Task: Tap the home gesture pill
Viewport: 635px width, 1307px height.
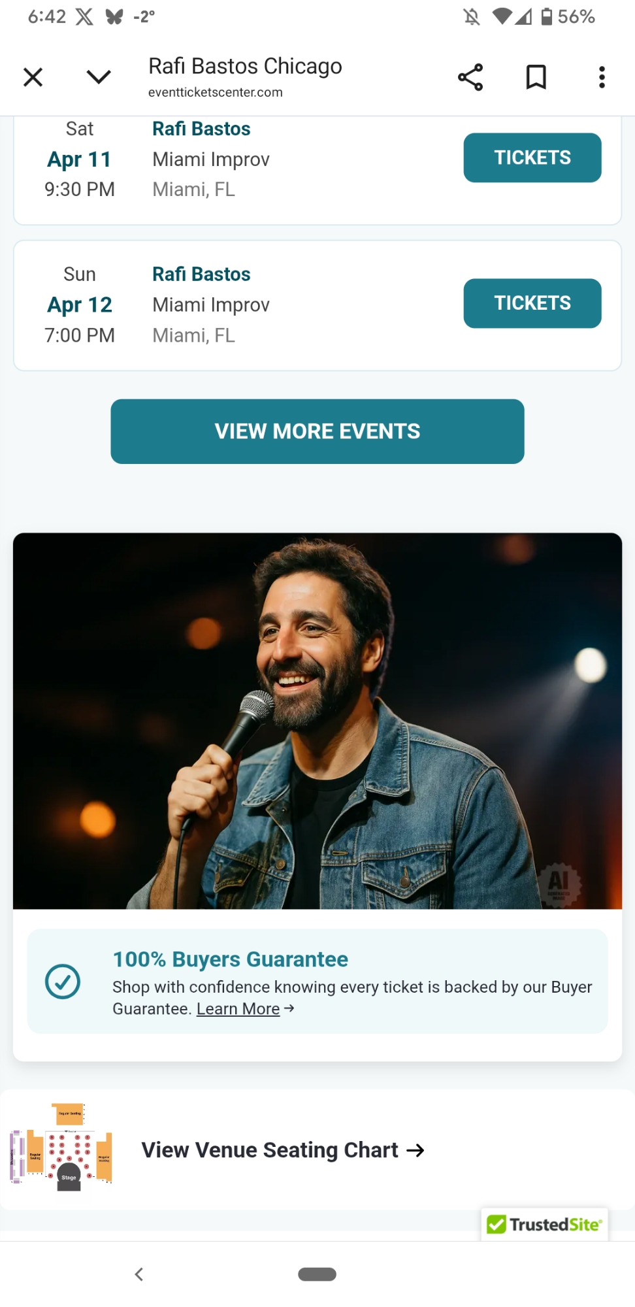Action: tap(317, 1274)
